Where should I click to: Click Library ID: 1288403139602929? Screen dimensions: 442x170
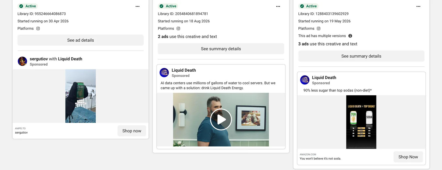[x=323, y=14]
